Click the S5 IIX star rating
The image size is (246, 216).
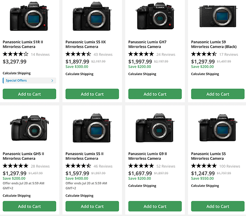pyautogui.click(x=78, y=54)
